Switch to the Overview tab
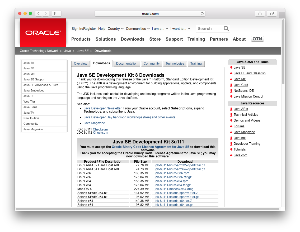The height and width of the screenshot is (232, 300). 81,64
